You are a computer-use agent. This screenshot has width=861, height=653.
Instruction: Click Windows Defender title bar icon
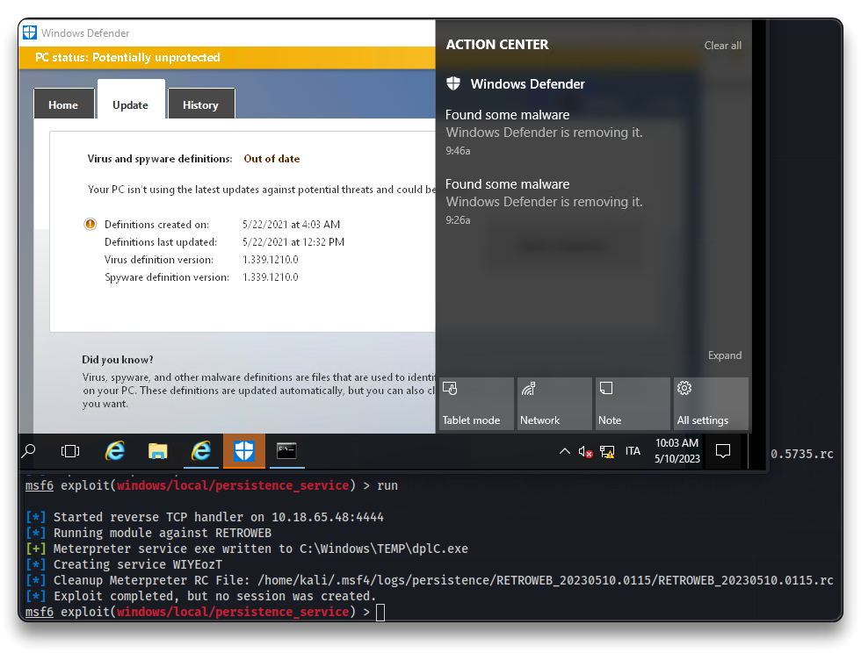pyautogui.click(x=30, y=32)
